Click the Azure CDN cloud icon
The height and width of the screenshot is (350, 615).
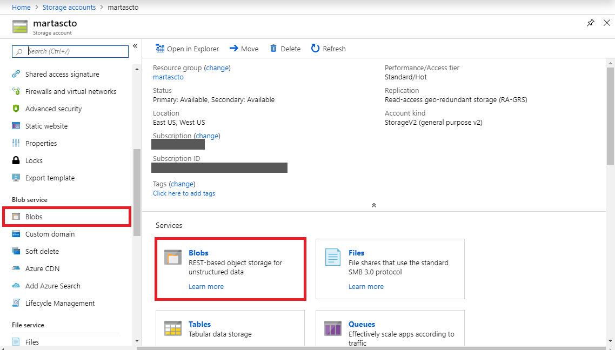pos(16,268)
